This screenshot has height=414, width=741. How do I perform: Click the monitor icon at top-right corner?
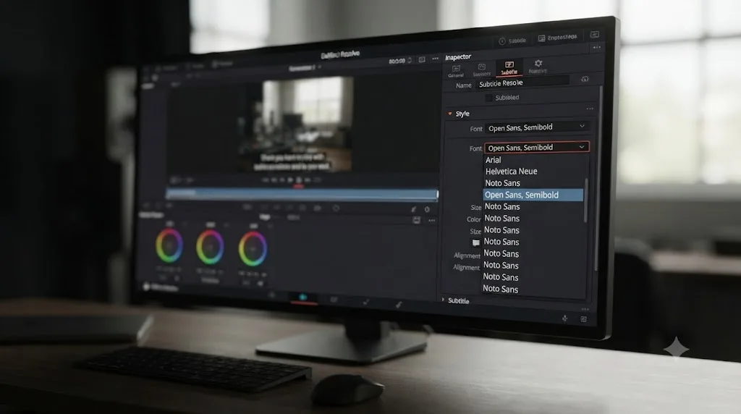(595, 35)
